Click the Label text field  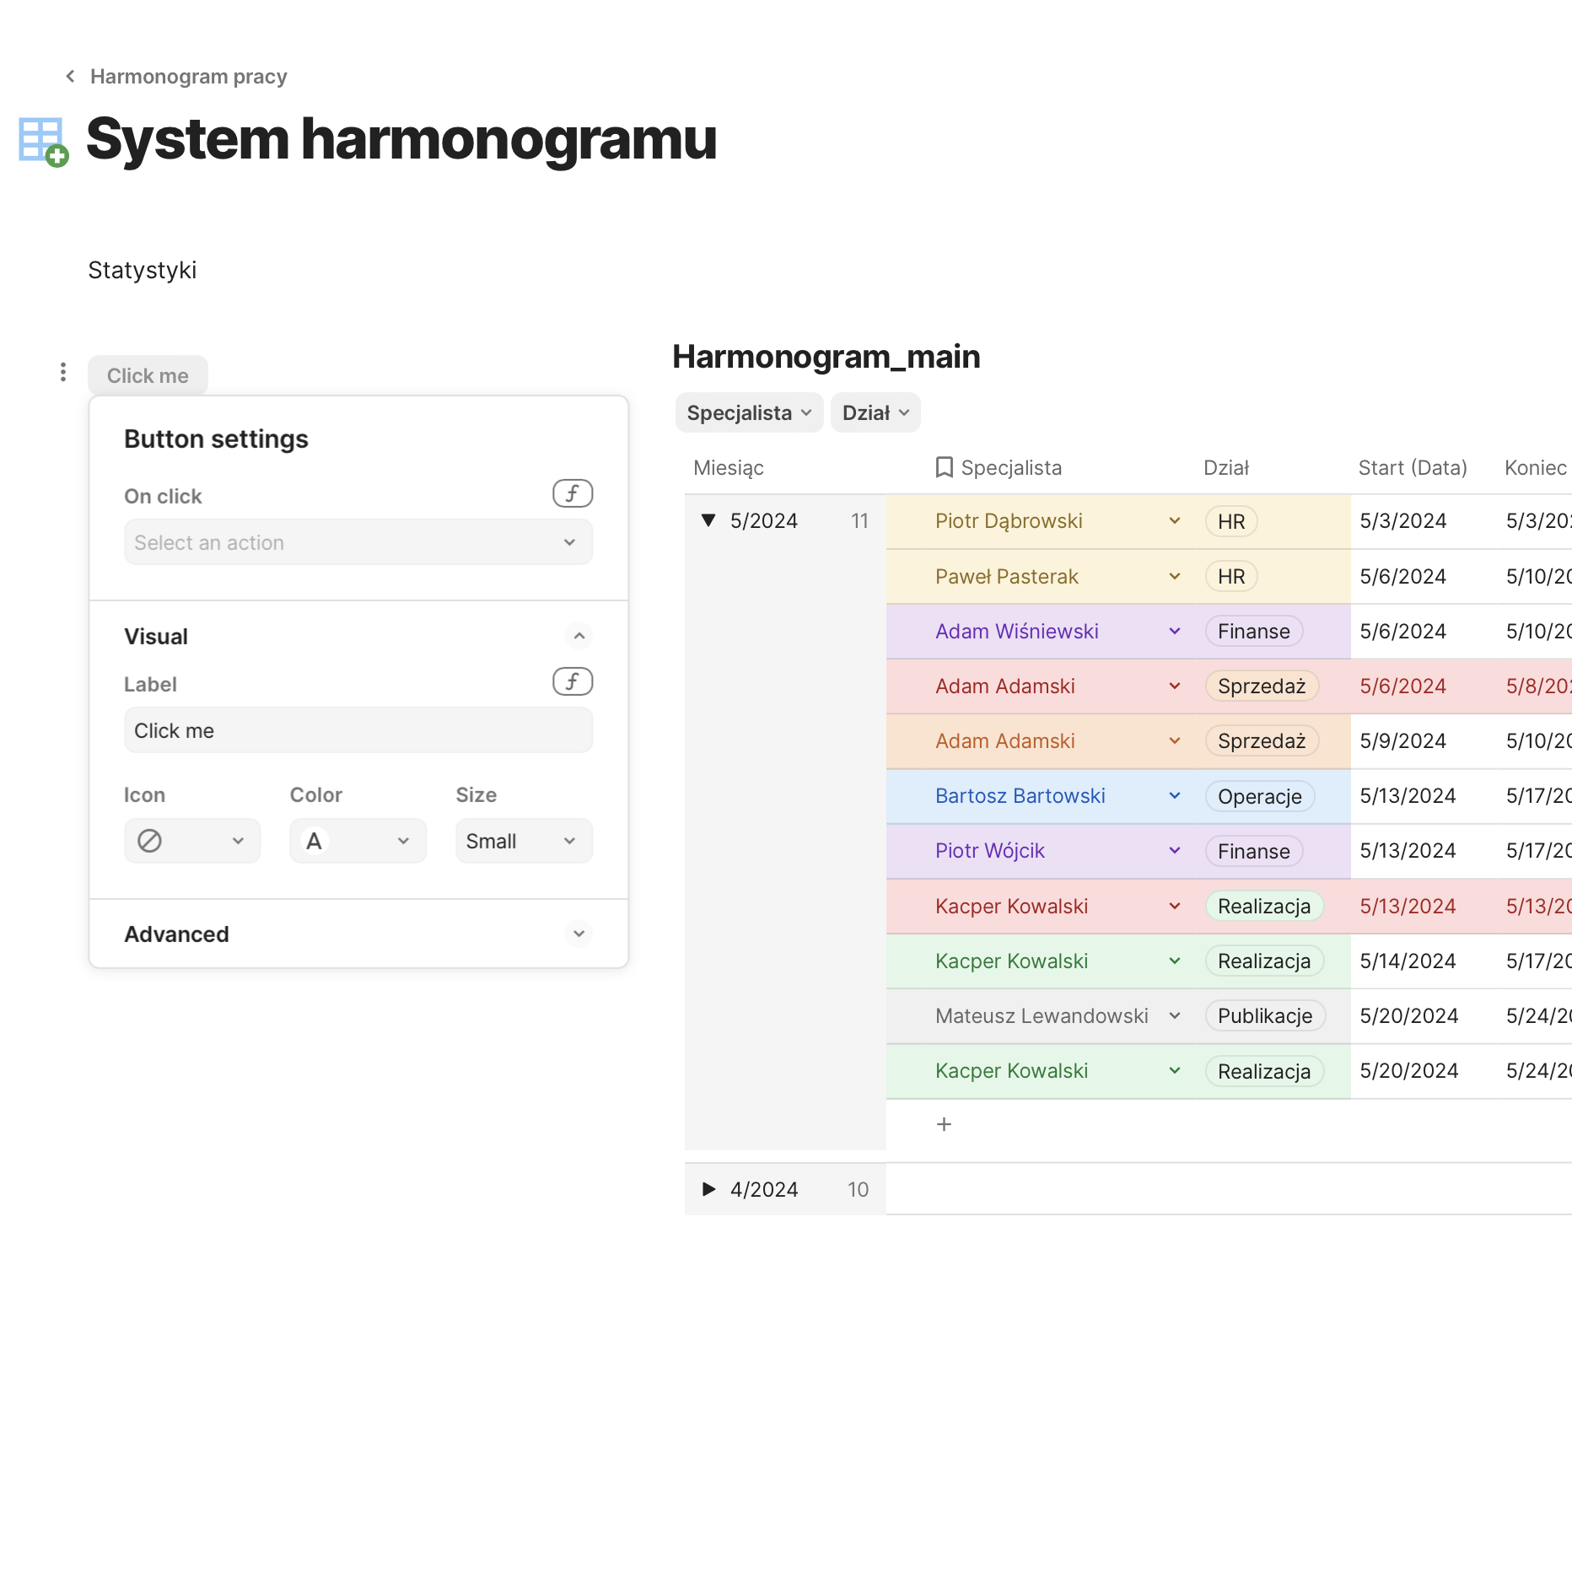coord(358,730)
